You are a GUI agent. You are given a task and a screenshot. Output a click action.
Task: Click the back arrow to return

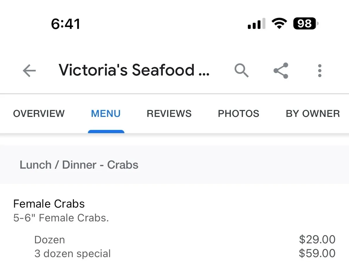29,70
